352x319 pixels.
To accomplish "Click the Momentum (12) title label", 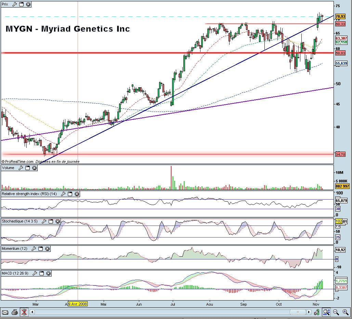I will [x=15, y=249].
